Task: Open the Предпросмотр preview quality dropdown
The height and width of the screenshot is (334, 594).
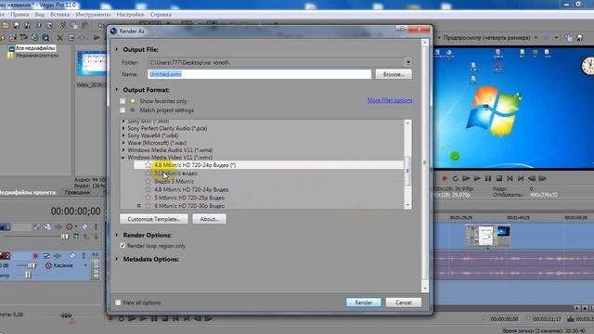Action: coord(536,37)
